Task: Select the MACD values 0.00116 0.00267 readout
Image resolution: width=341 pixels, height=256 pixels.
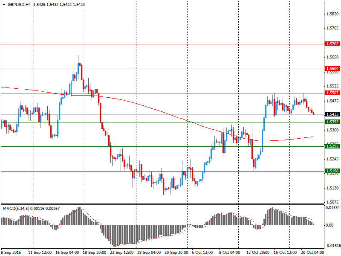Action: (x=45, y=209)
